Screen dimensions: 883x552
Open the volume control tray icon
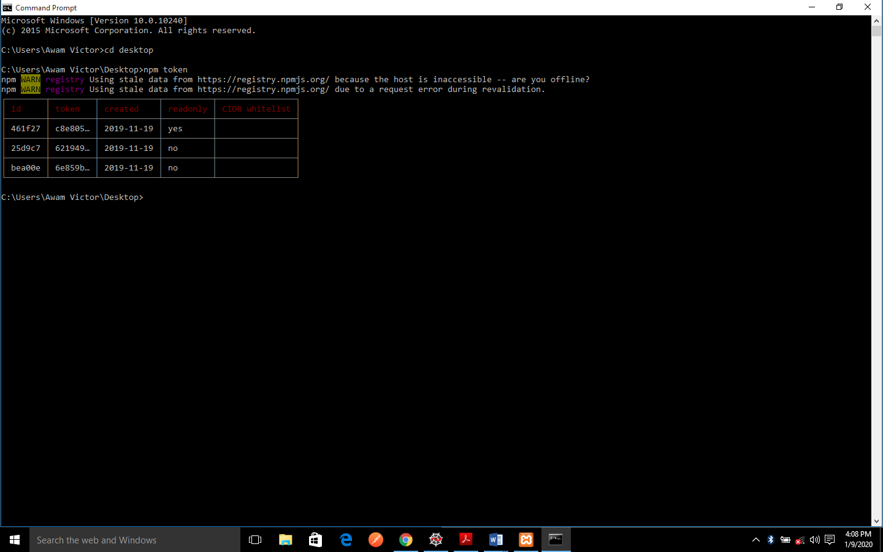point(815,540)
